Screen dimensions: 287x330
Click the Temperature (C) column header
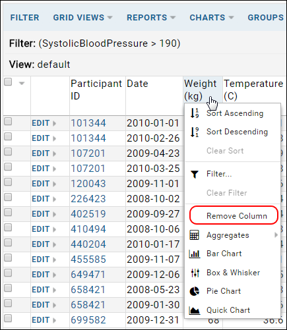[253, 90]
